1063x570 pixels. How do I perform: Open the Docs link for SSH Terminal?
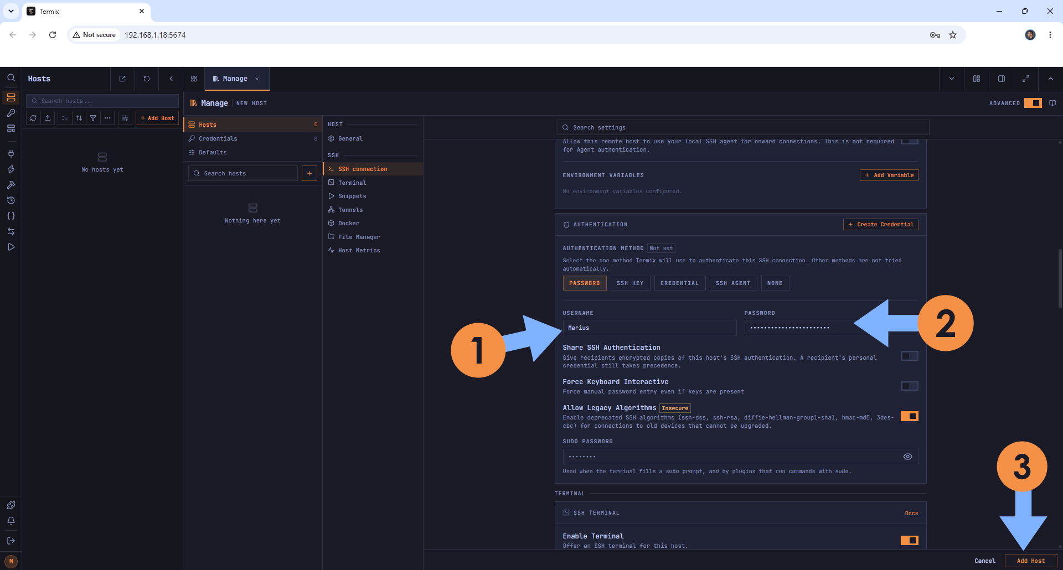[x=911, y=514]
